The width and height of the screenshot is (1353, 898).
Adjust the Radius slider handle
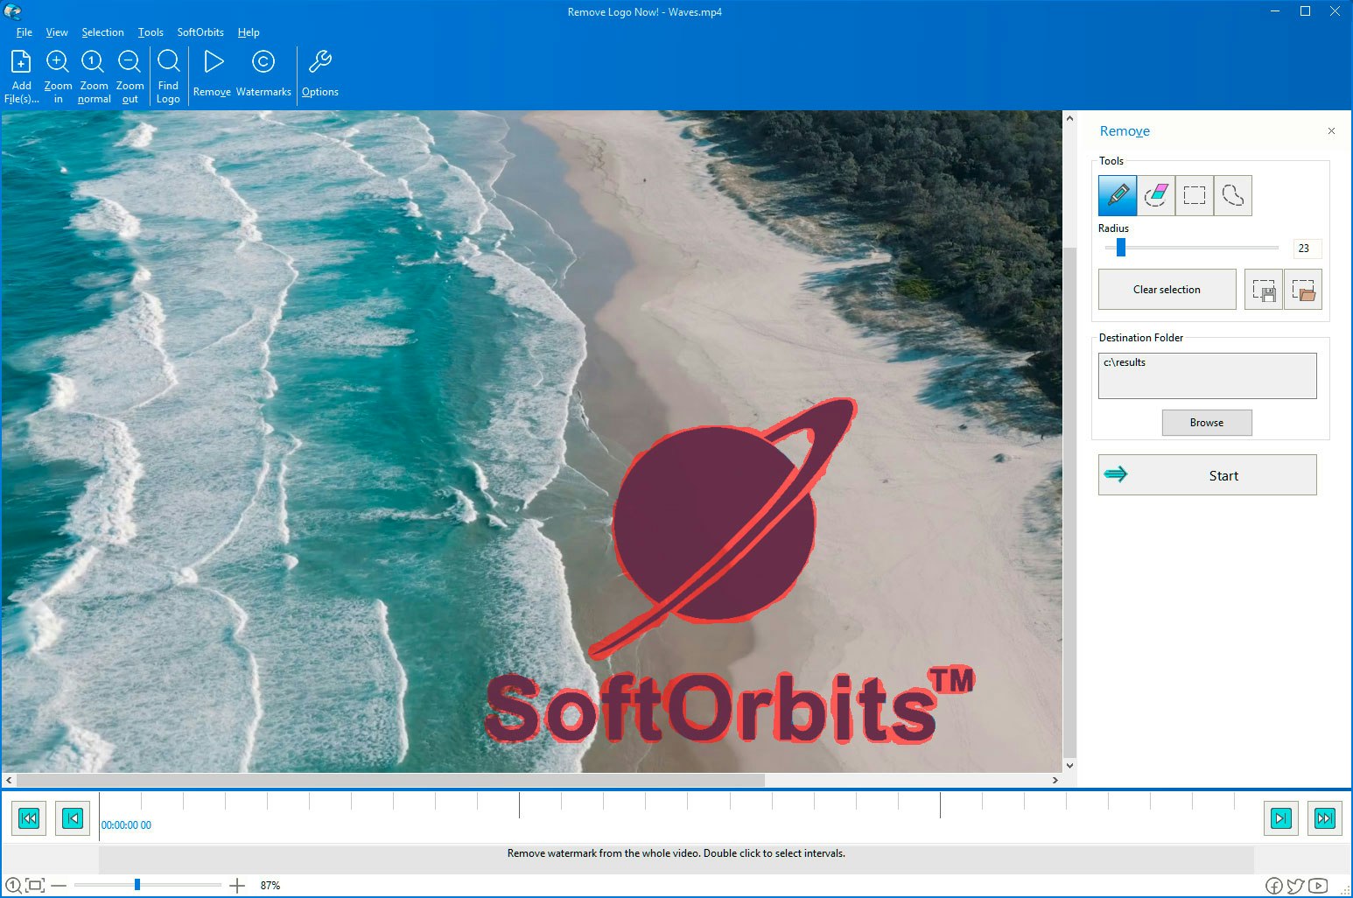pyautogui.click(x=1121, y=248)
